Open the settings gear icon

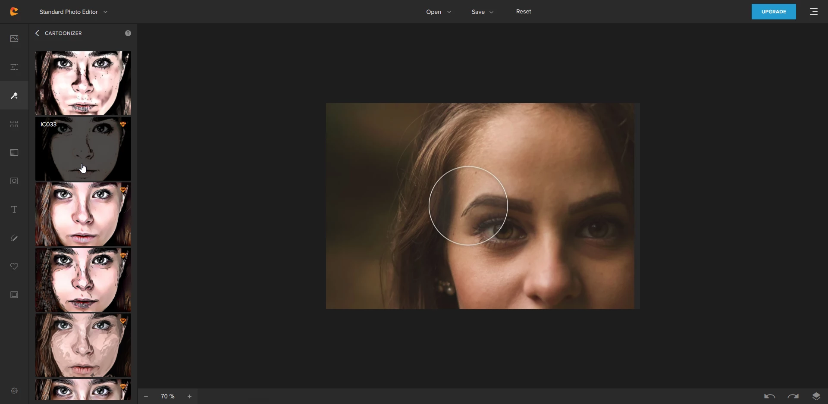14,391
